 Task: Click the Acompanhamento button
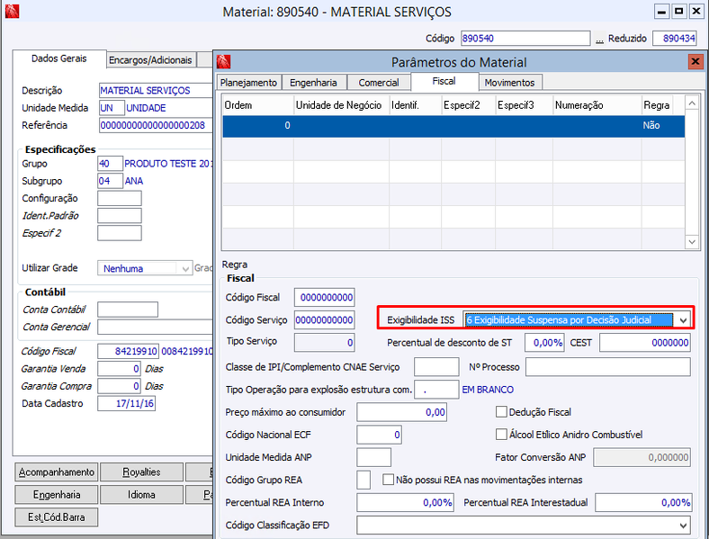point(57,472)
